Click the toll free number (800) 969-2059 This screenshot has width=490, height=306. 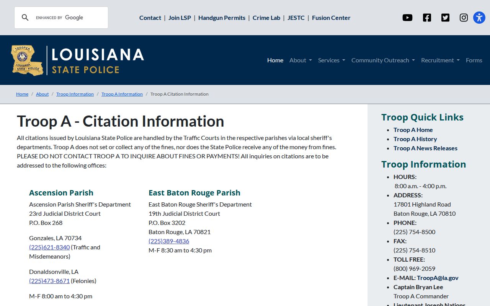414,269
